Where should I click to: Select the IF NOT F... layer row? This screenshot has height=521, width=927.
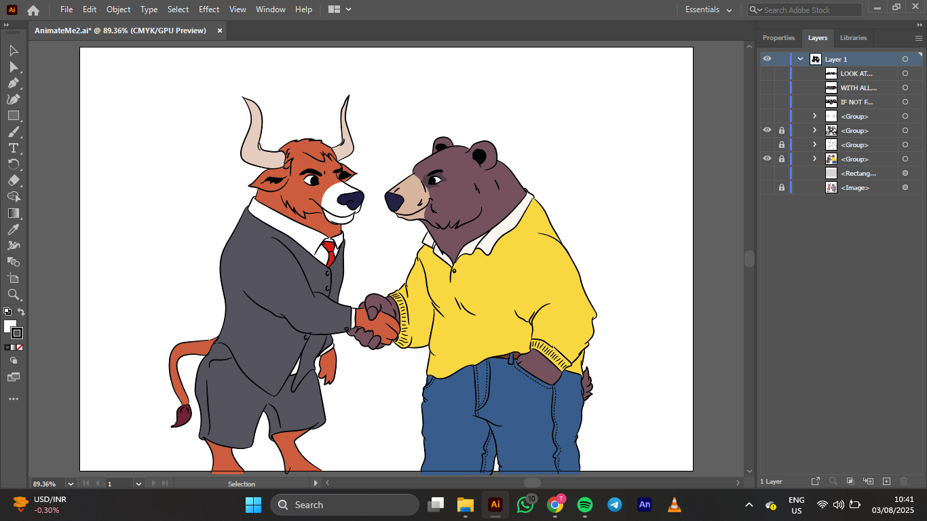[x=840, y=102]
